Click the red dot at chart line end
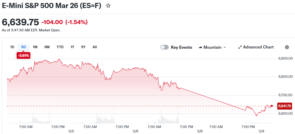Screen dimensions: 295x134 coord(272,106)
